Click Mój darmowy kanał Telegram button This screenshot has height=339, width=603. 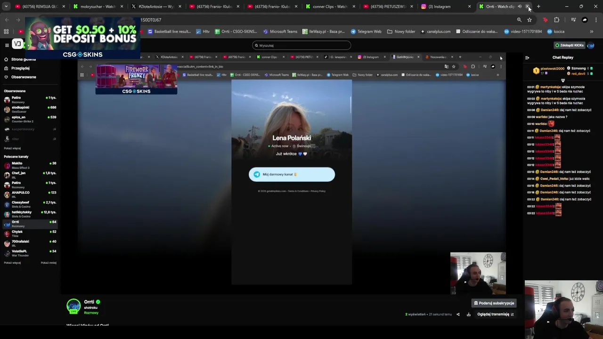[x=292, y=174]
